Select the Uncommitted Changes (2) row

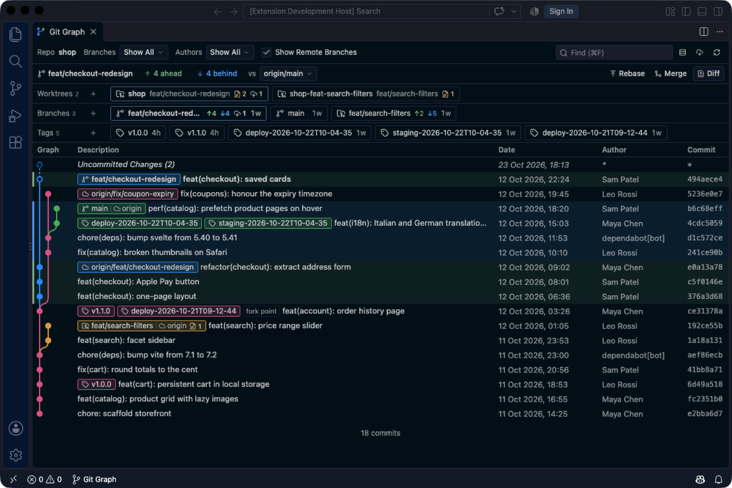(380, 165)
